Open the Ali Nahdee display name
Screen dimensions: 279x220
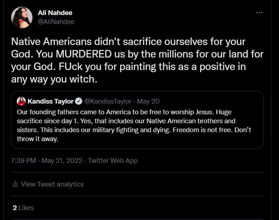(55, 13)
